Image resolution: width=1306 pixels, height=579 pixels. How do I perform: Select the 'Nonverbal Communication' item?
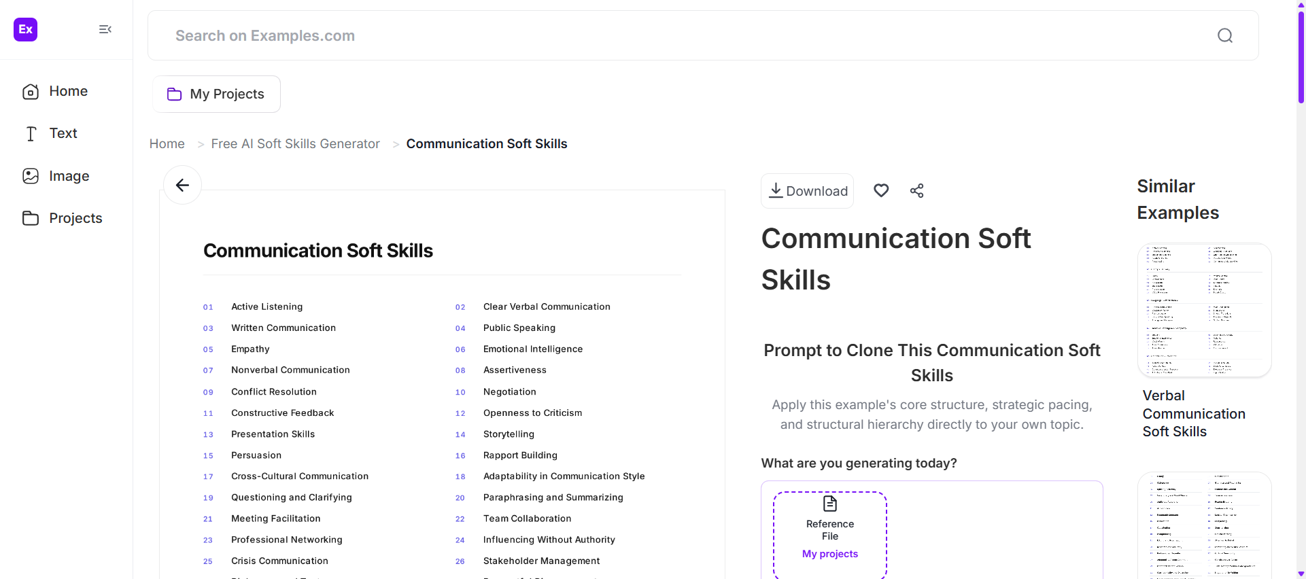pyautogui.click(x=290, y=370)
